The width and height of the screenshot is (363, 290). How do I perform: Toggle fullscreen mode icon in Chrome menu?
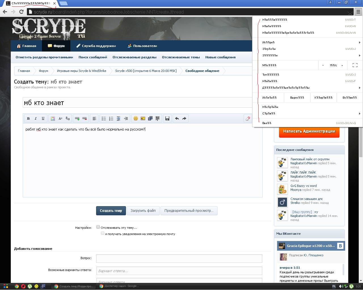pyautogui.click(x=355, y=65)
